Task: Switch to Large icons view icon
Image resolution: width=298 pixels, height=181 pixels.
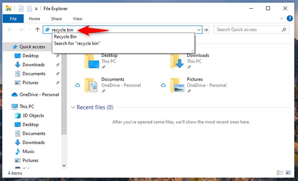Action: (x=288, y=173)
